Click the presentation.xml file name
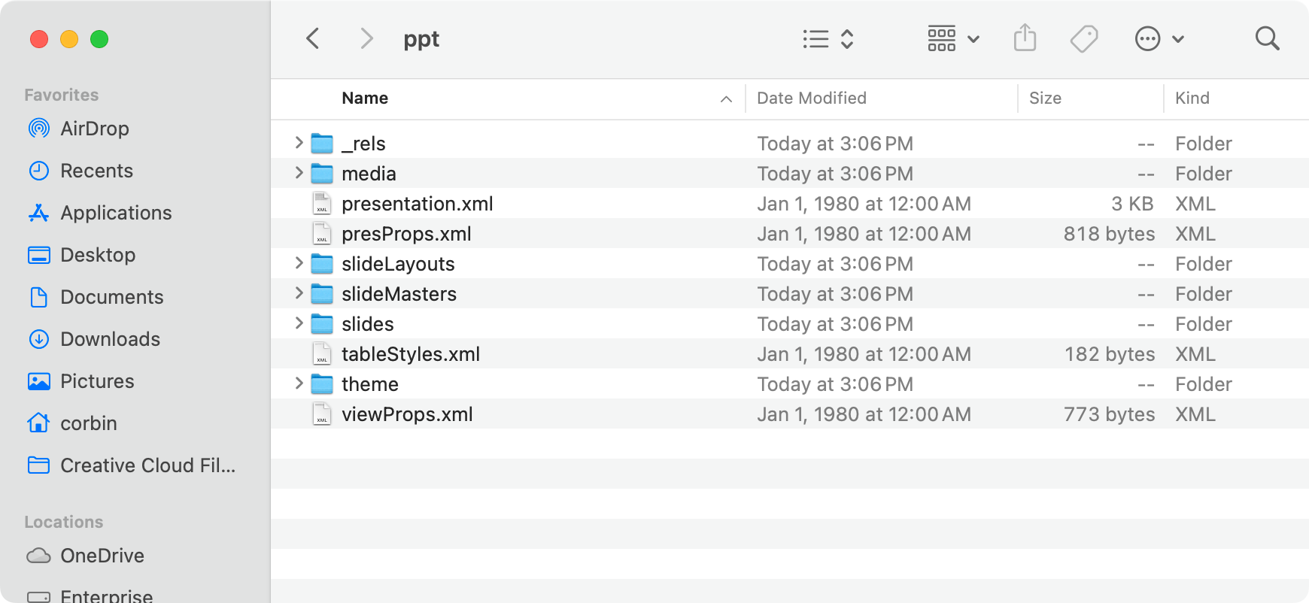Screen dimensions: 1309x603 418,204
